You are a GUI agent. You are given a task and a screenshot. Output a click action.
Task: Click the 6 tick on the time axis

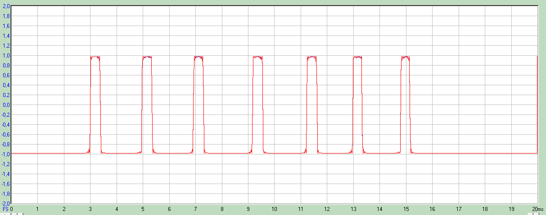(169, 209)
